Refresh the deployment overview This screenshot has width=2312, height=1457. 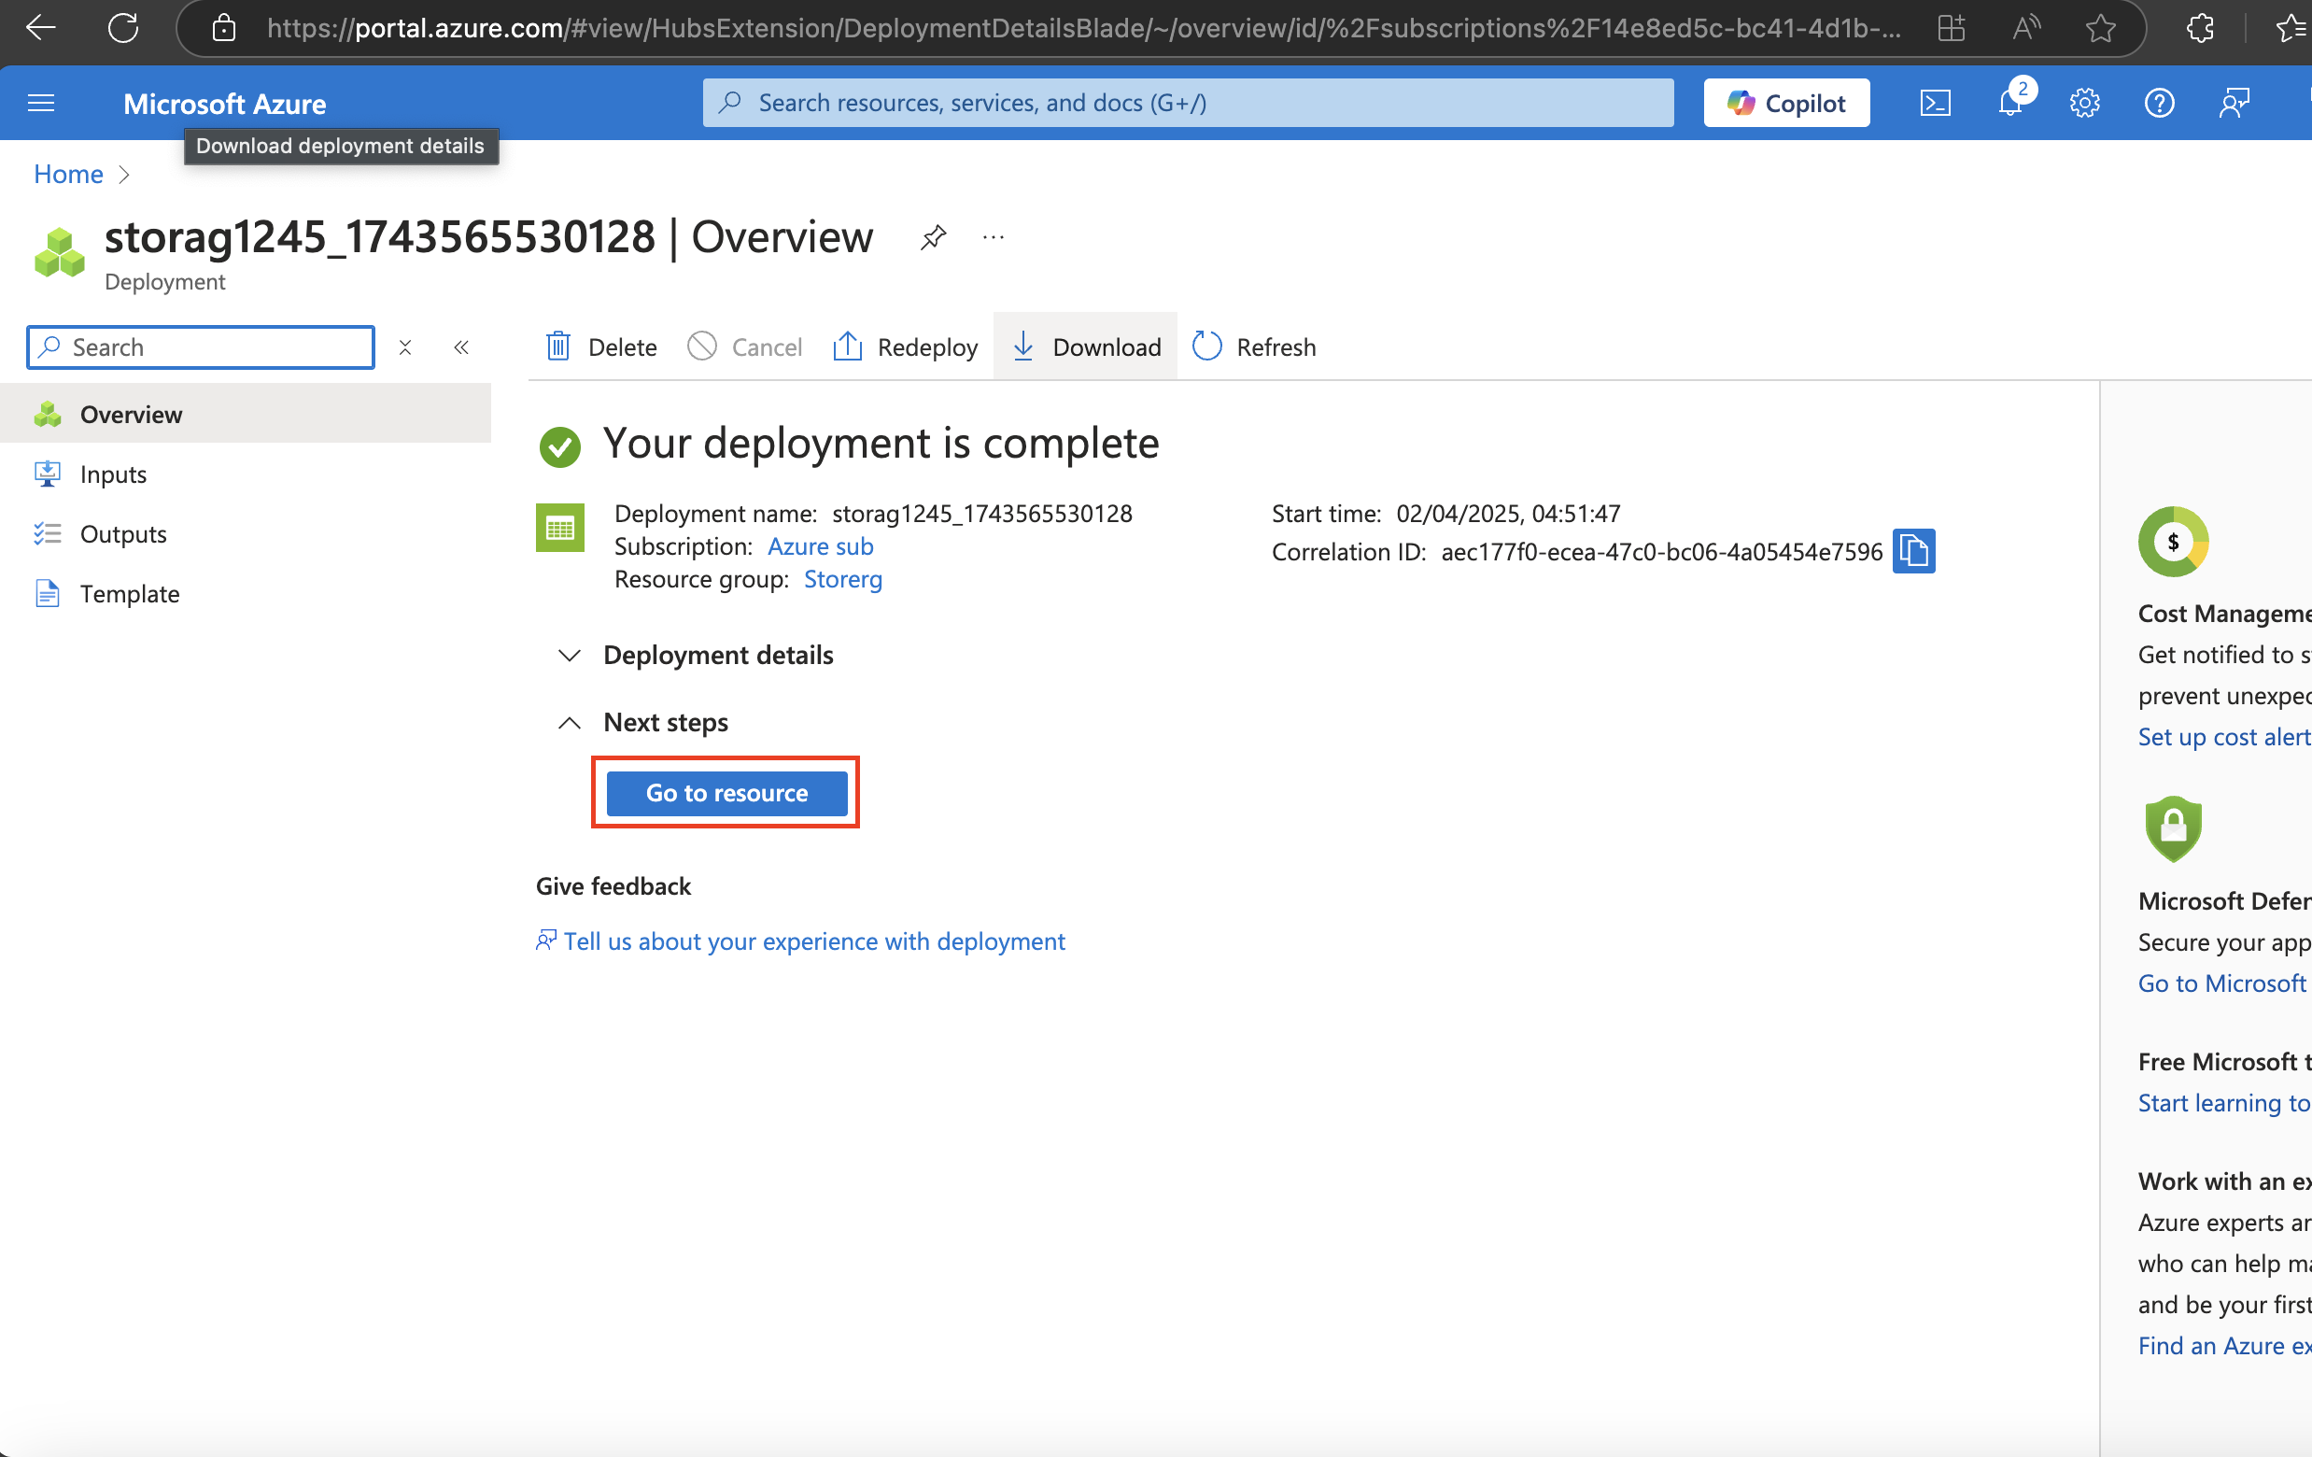(1253, 347)
